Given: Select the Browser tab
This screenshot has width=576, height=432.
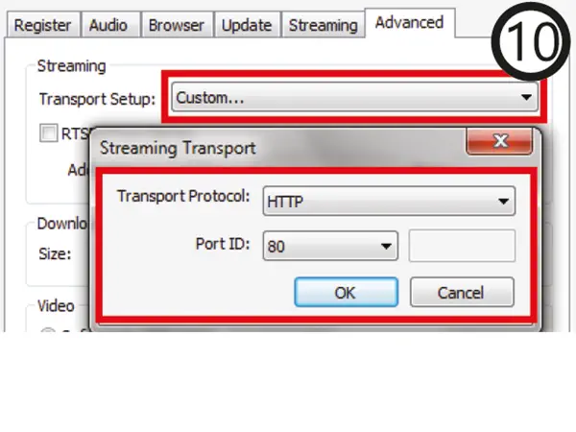Looking at the screenshot, I should click(x=177, y=25).
